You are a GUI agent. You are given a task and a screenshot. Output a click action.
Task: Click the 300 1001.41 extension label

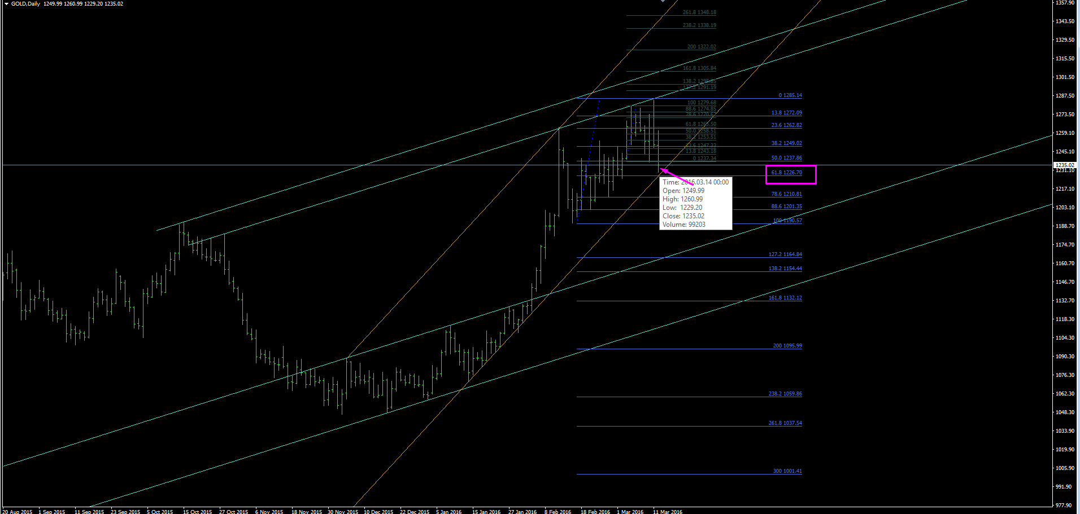click(787, 471)
